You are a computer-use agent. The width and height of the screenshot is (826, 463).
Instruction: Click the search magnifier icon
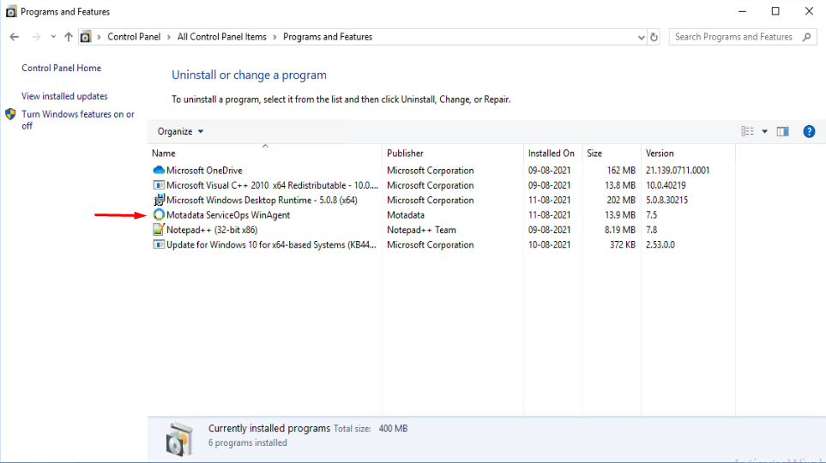tap(807, 37)
